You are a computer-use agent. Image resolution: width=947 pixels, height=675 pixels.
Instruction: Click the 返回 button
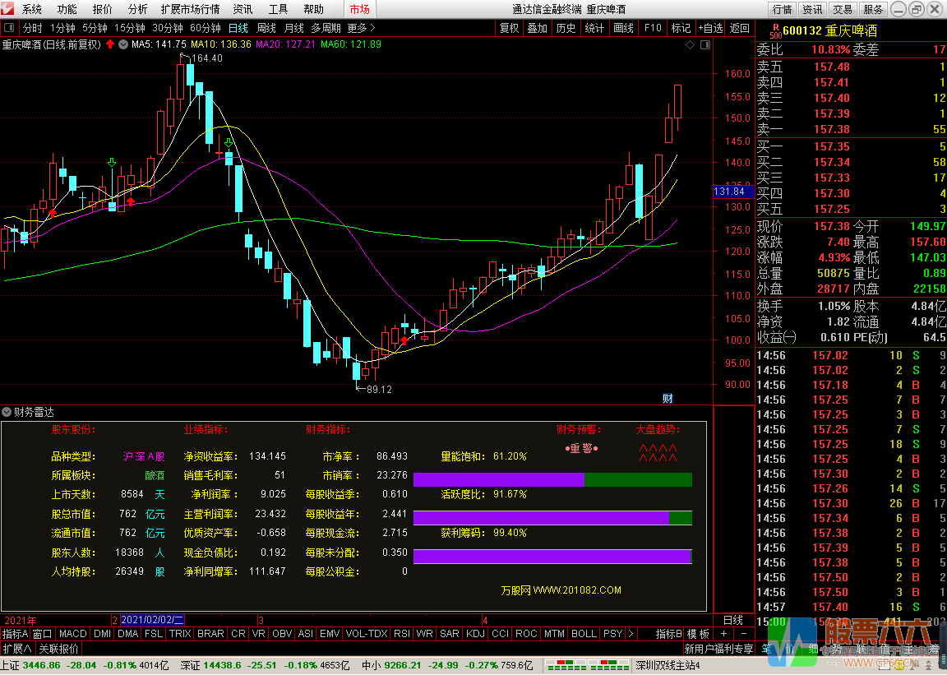pos(739,28)
